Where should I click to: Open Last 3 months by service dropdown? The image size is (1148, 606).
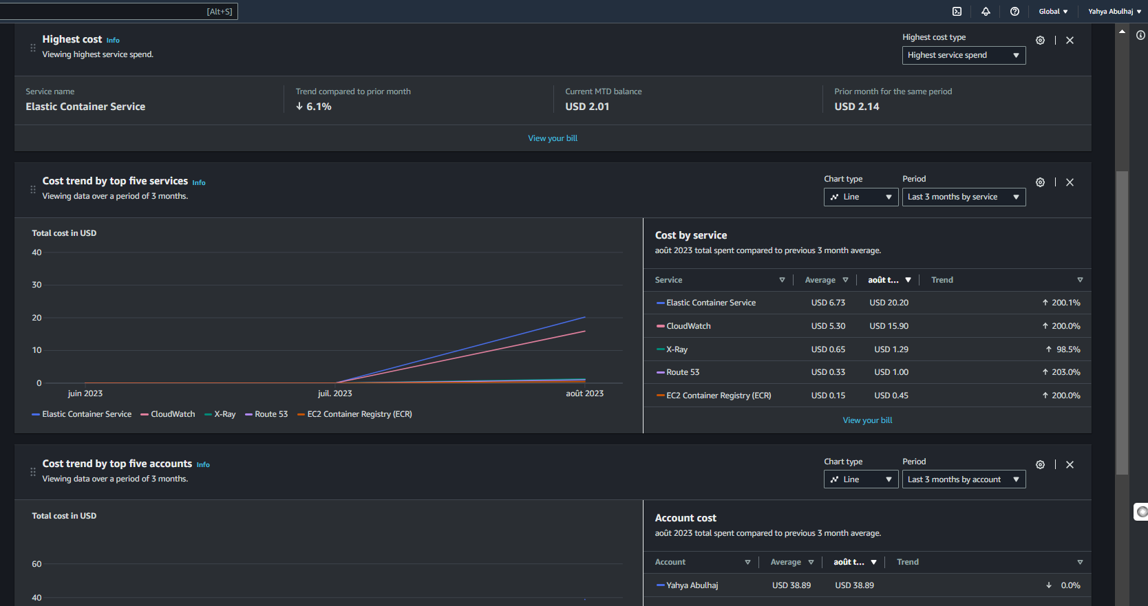(964, 197)
